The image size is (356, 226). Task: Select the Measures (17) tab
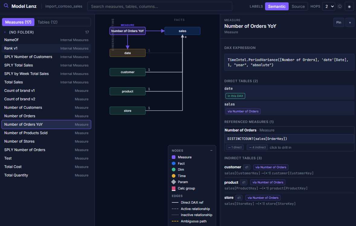coord(18,22)
